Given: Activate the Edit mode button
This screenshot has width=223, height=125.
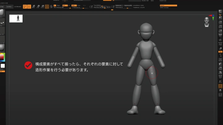Looking at the screenshot, I should [25, 6].
